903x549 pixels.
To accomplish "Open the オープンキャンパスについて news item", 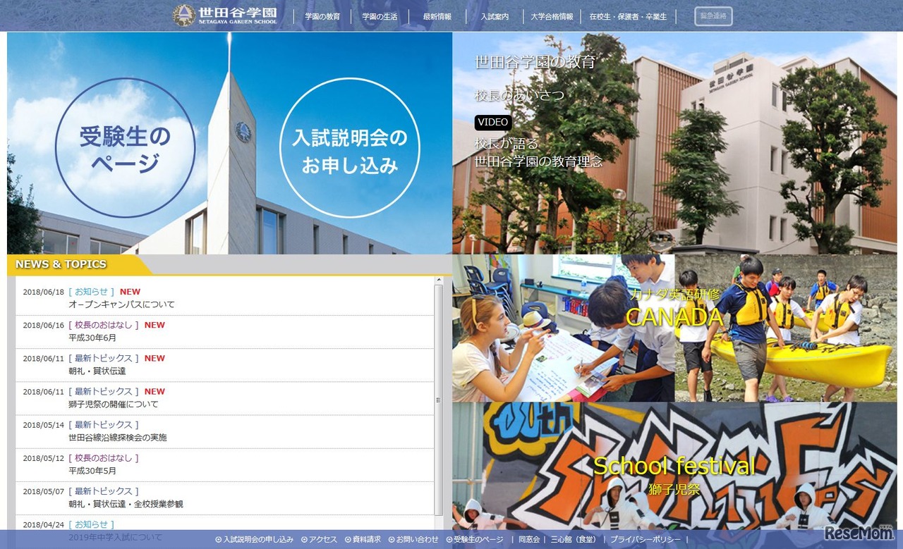I will (121, 304).
